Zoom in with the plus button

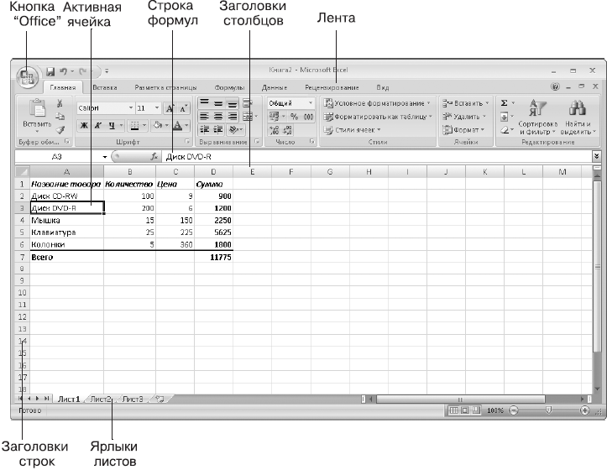tap(584, 410)
